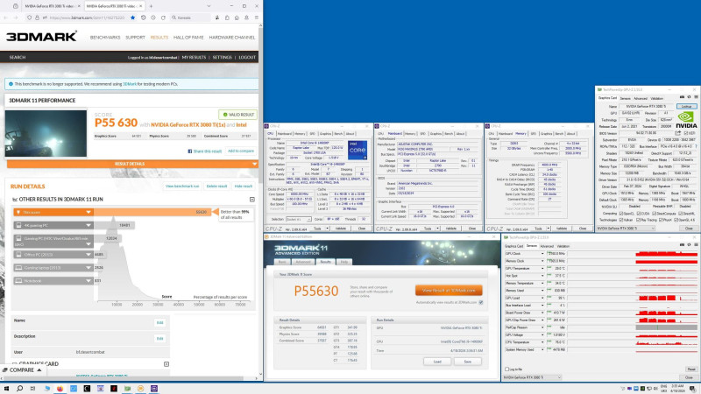Click the bookmark star in address bar
Image resolution: width=701 pixels, height=394 pixels.
pyautogui.click(x=133, y=18)
